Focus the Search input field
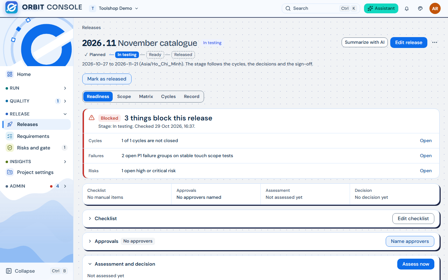Image resolution: width=448 pixels, height=280 pixels. pyautogui.click(x=321, y=8)
